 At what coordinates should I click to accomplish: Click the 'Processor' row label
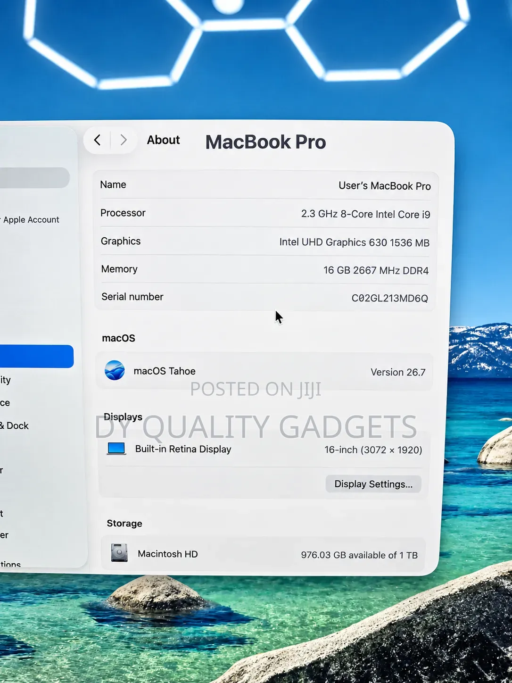coord(123,213)
